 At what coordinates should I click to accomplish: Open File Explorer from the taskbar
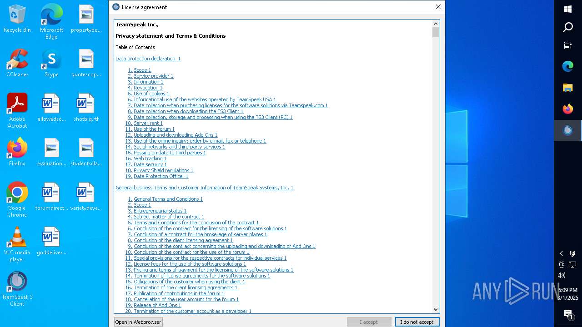tap(568, 88)
